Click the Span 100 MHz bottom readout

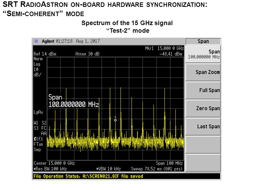tap(169, 163)
